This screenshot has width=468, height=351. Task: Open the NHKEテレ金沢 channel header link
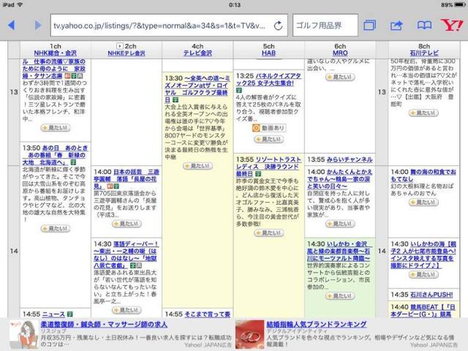tap(127, 53)
